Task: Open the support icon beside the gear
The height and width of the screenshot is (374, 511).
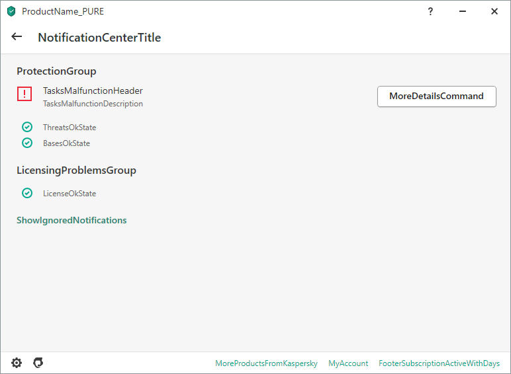Action: 38,363
